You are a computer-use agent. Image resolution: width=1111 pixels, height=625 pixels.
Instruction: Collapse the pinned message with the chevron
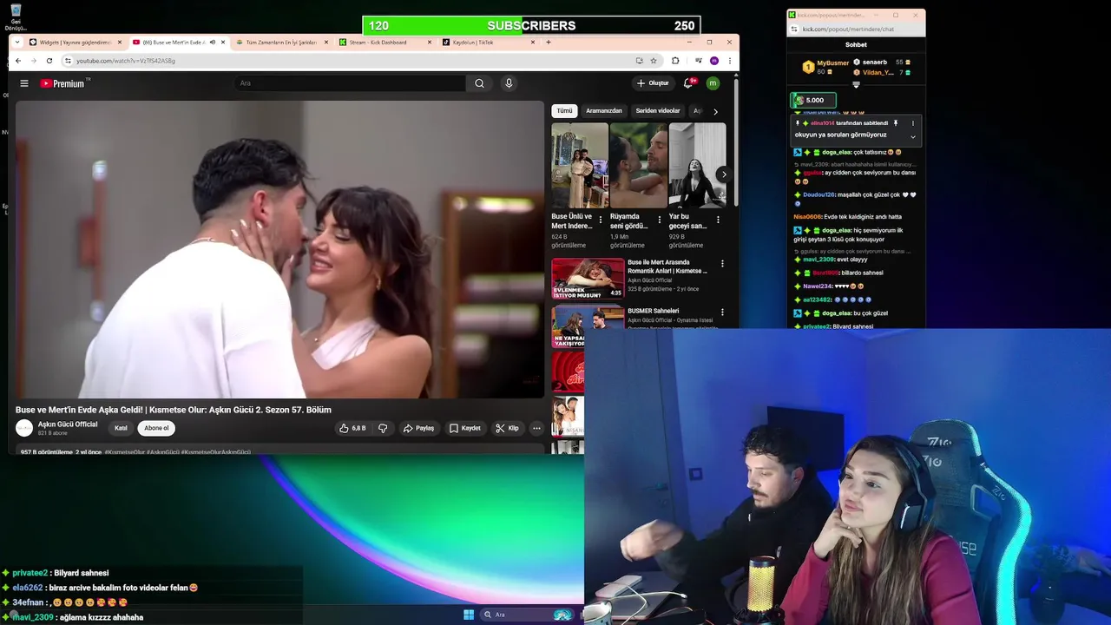(x=912, y=136)
